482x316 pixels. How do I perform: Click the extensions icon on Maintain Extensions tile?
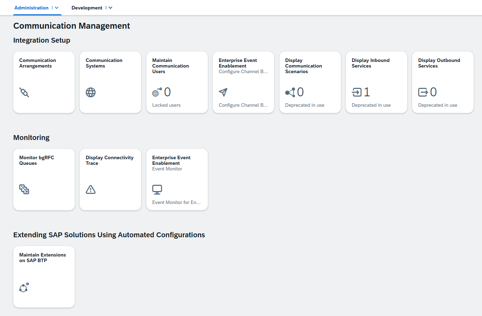click(24, 287)
